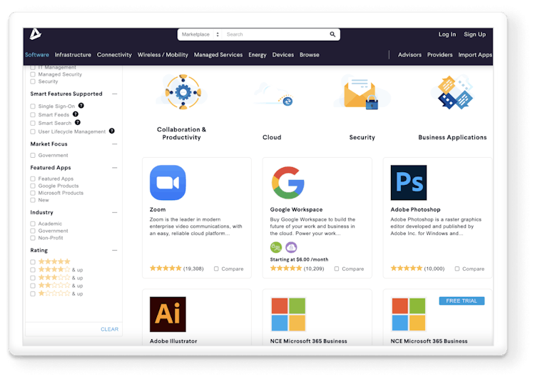
Task: Click the help icon beside Single Sign-On
Action: [81, 106]
